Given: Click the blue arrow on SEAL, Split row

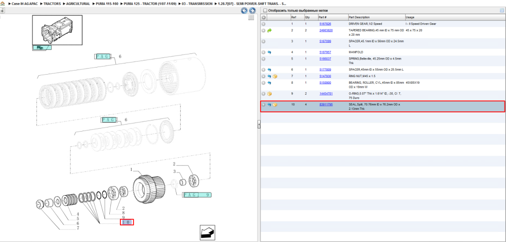Looking at the screenshot, I should 270,105.
